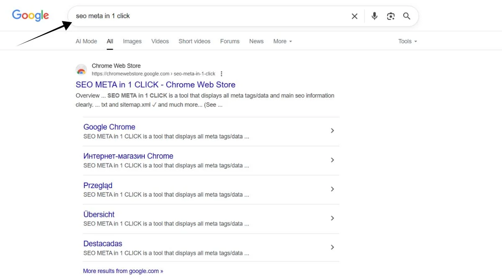Expand chevron on Przegląd row
Viewport: 502px width, 280px height.
pyautogui.click(x=333, y=189)
